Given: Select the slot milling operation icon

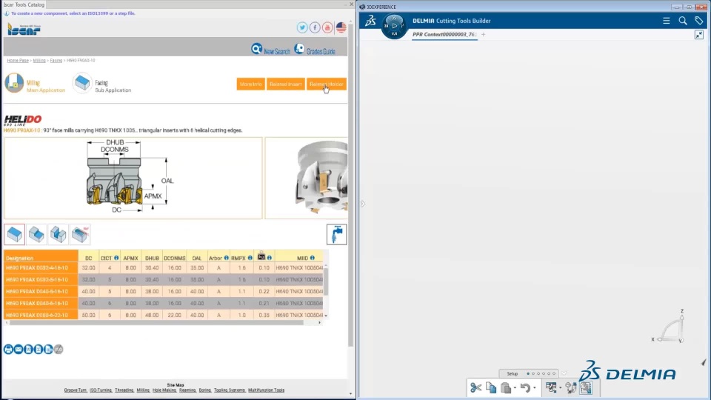Looking at the screenshot, I should click(58, 235).
